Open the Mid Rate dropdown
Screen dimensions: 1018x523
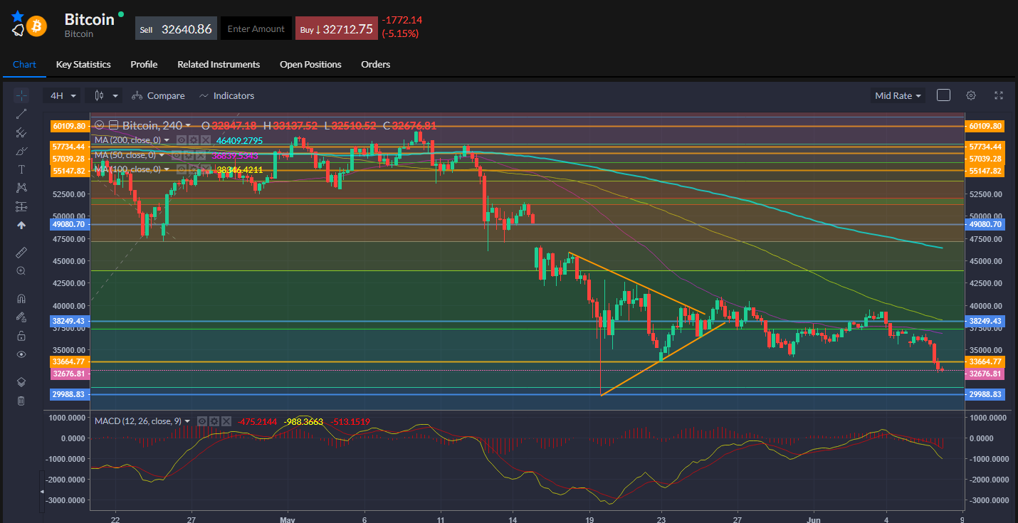tap(898, 95)
